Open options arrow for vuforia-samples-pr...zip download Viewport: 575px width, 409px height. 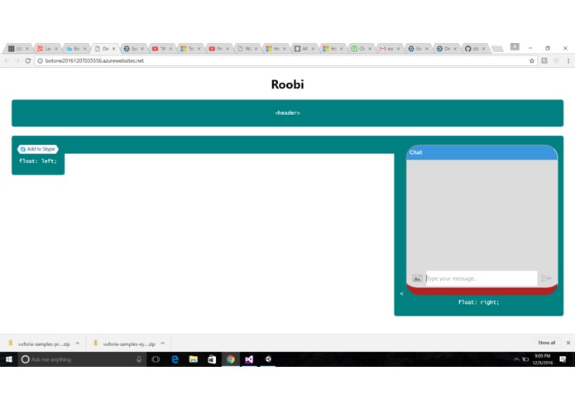[x=78, y=344]
